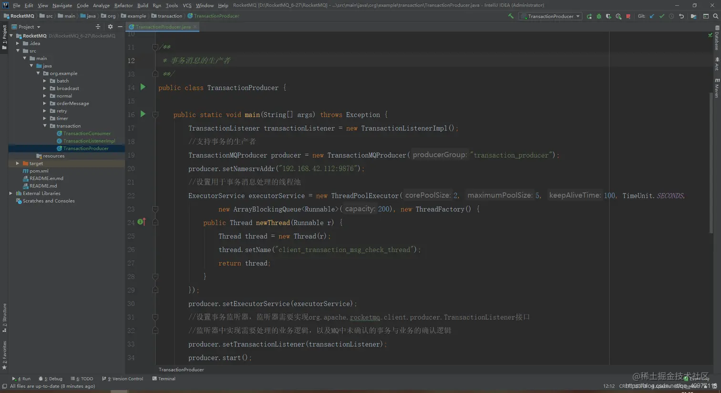Expand the target folder
The image size is (721, 393).
click(x=18, y=163)
